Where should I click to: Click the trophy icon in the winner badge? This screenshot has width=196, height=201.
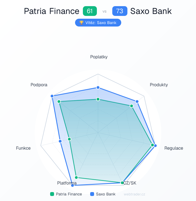coord(81,23)
